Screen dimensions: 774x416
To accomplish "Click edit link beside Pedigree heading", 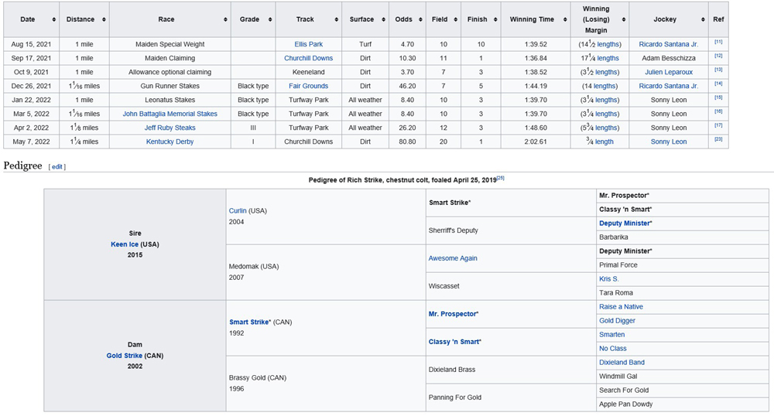I will click(57, 166).
